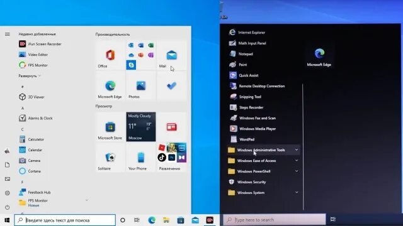Launch Snipping Tool
Viewport: 403px width, 226px height.
245,97
